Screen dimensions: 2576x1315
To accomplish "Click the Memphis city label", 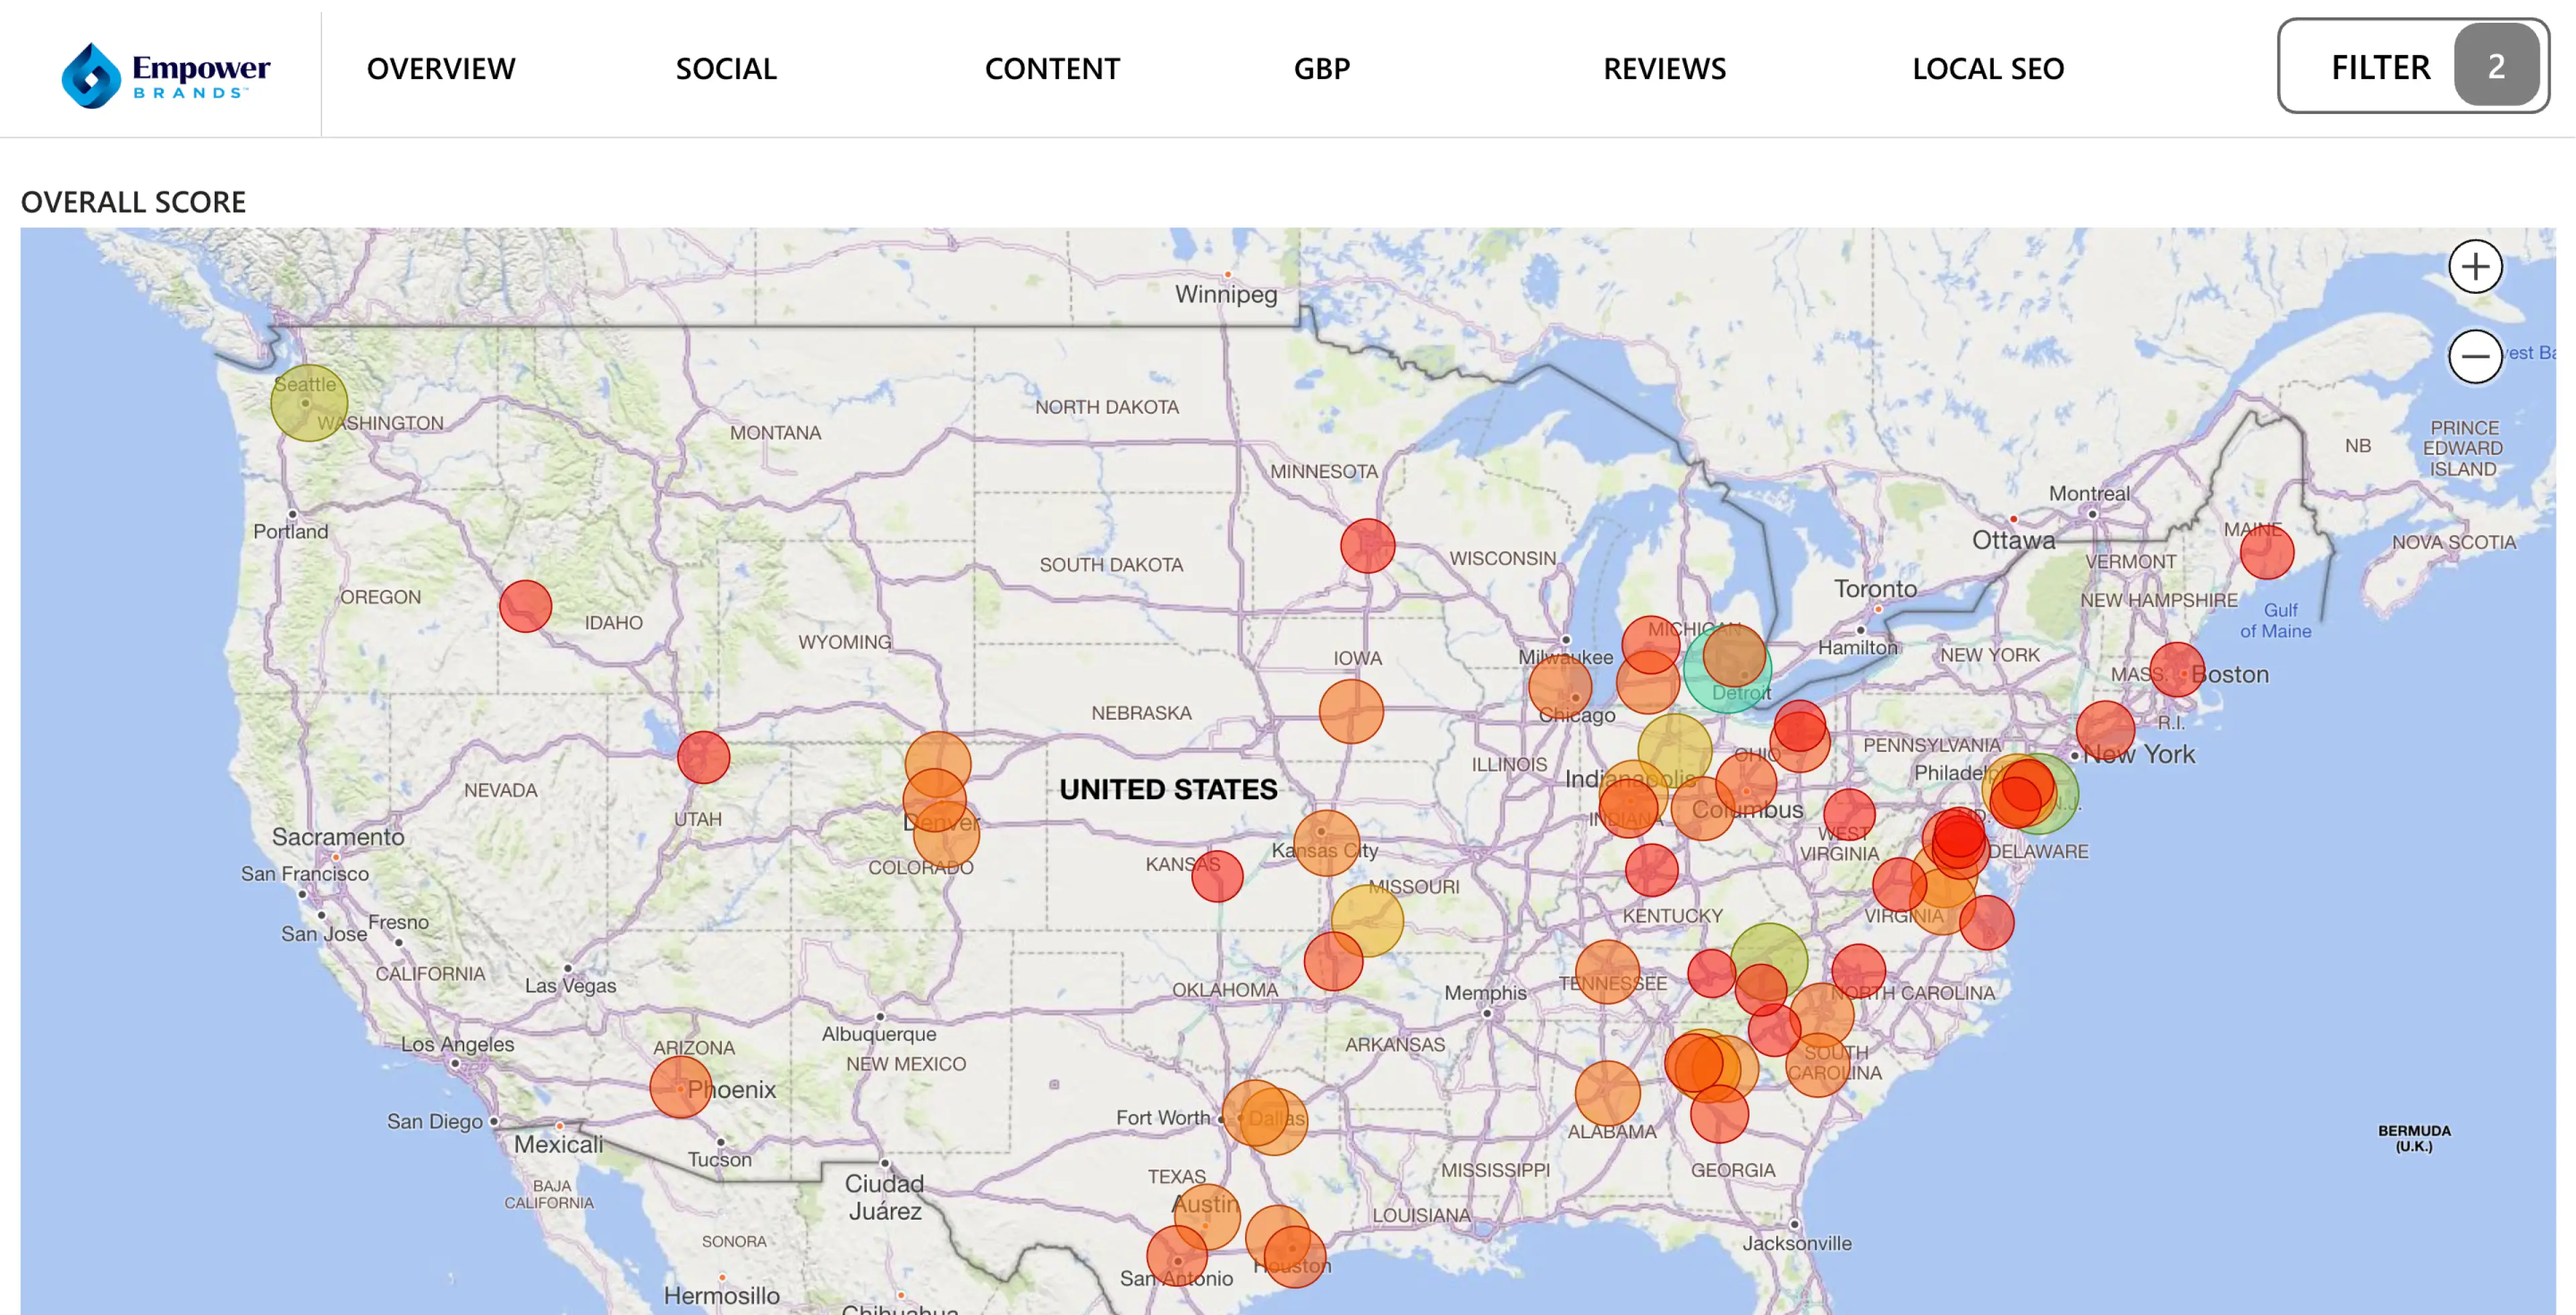I will [x=1485, y=993].
